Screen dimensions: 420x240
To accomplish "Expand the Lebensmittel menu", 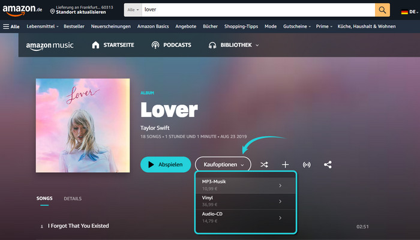I will (43, 26).
